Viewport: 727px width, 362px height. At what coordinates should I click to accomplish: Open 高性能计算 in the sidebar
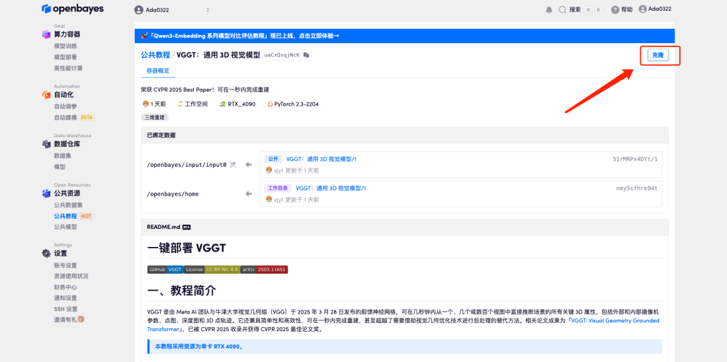click(68, 68)
